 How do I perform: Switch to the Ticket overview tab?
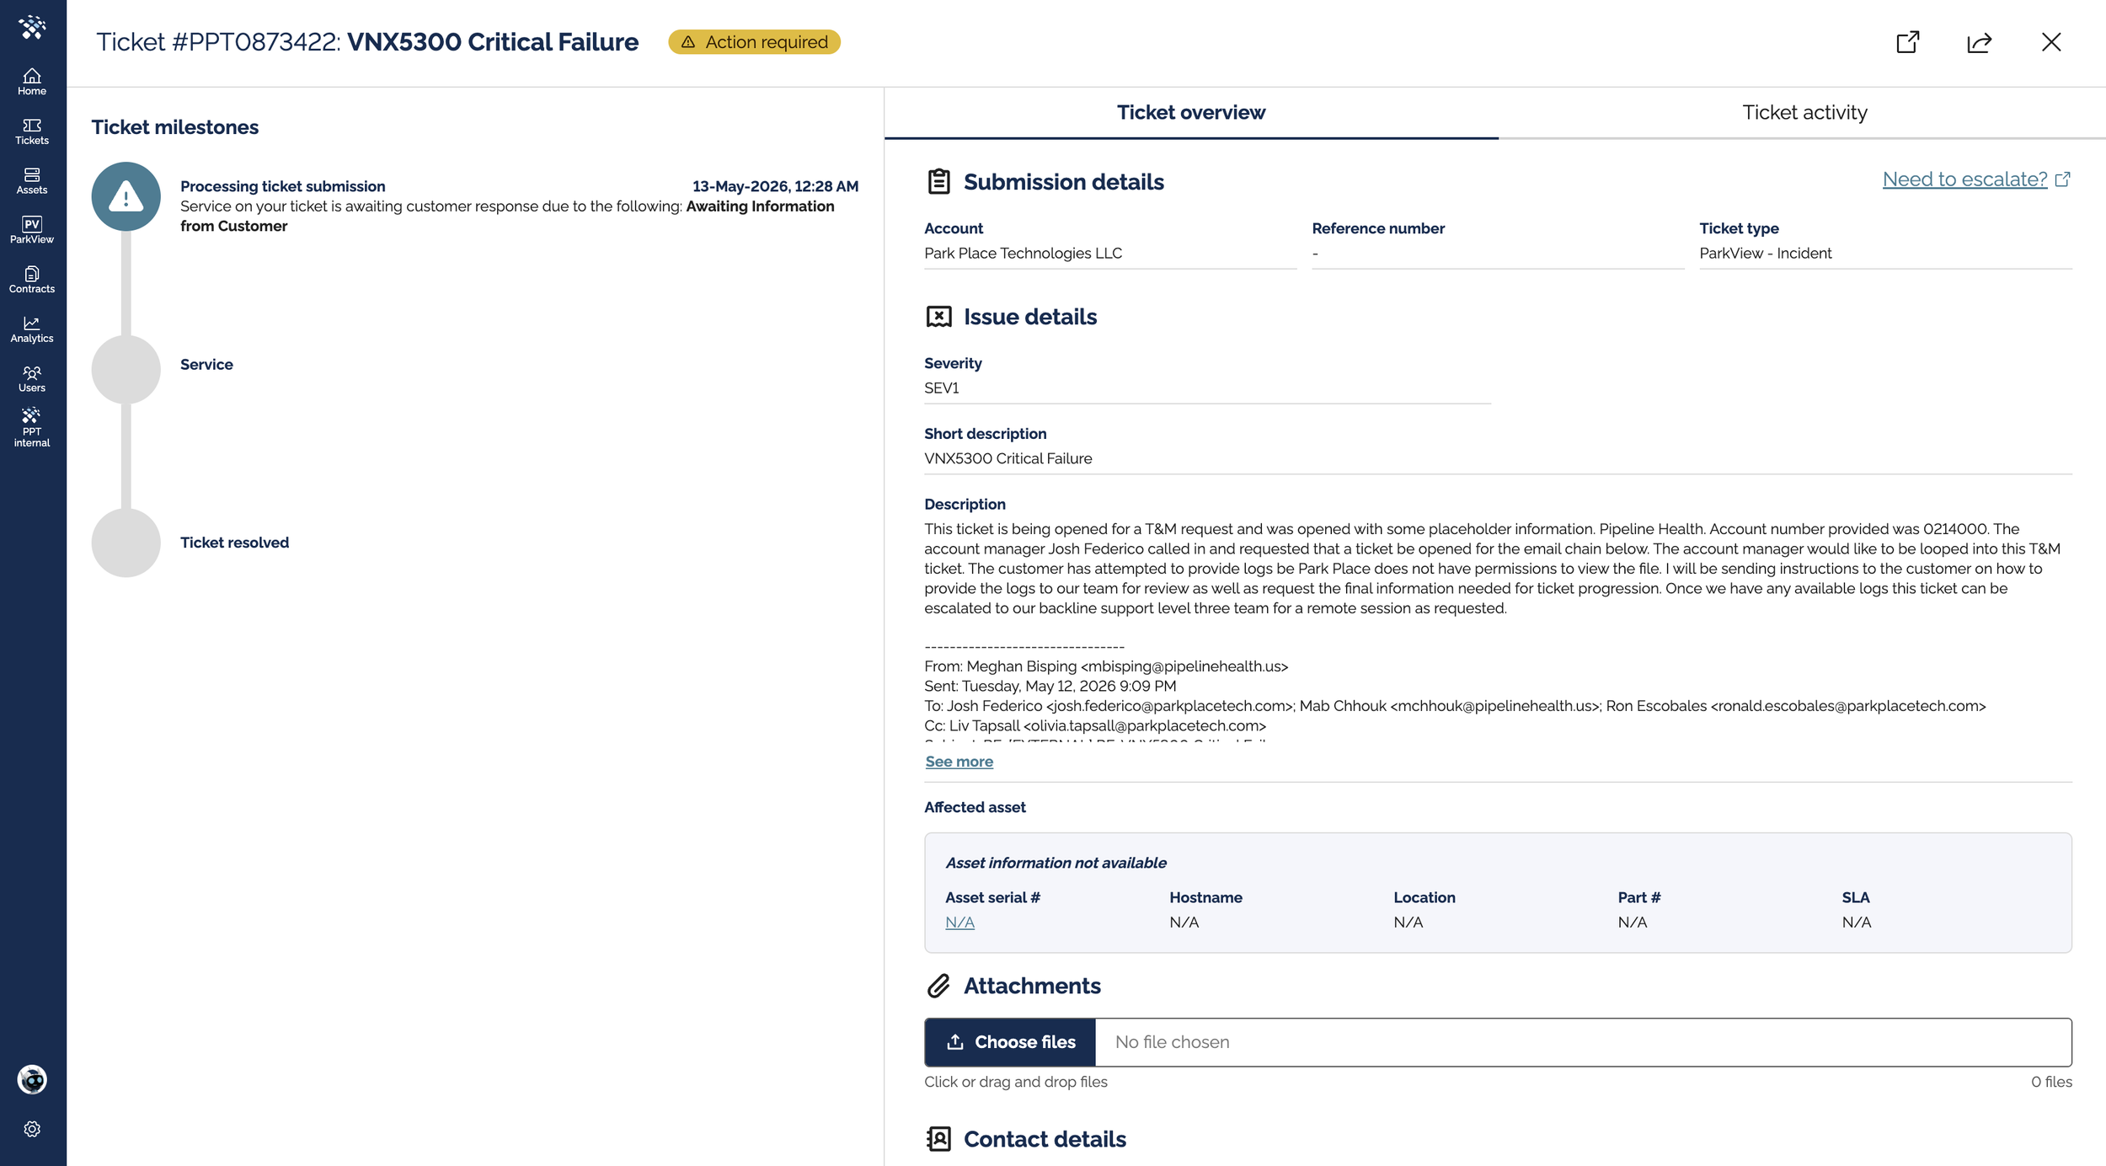click(x=1191, y=113)
